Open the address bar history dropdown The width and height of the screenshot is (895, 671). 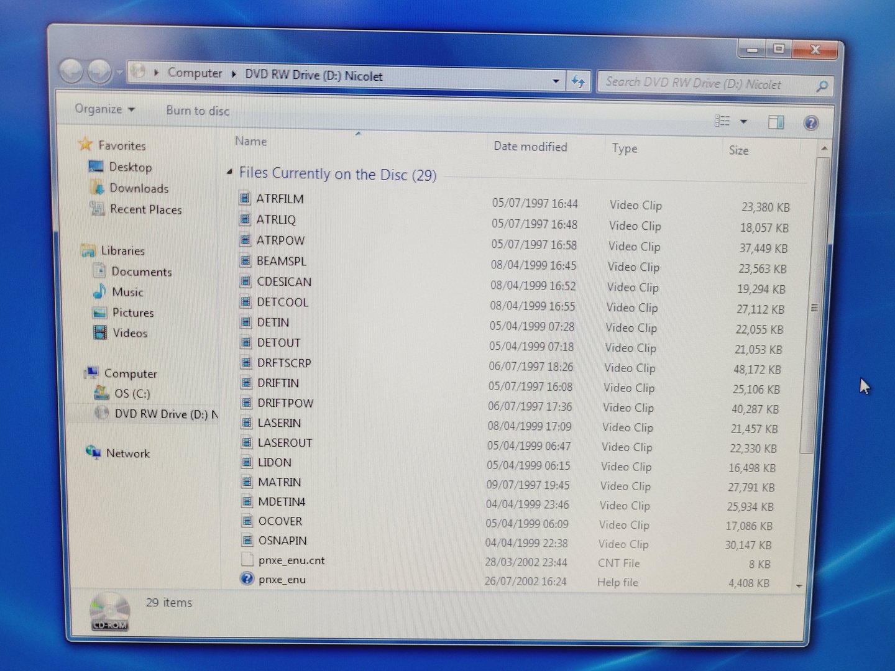point(556,81)
